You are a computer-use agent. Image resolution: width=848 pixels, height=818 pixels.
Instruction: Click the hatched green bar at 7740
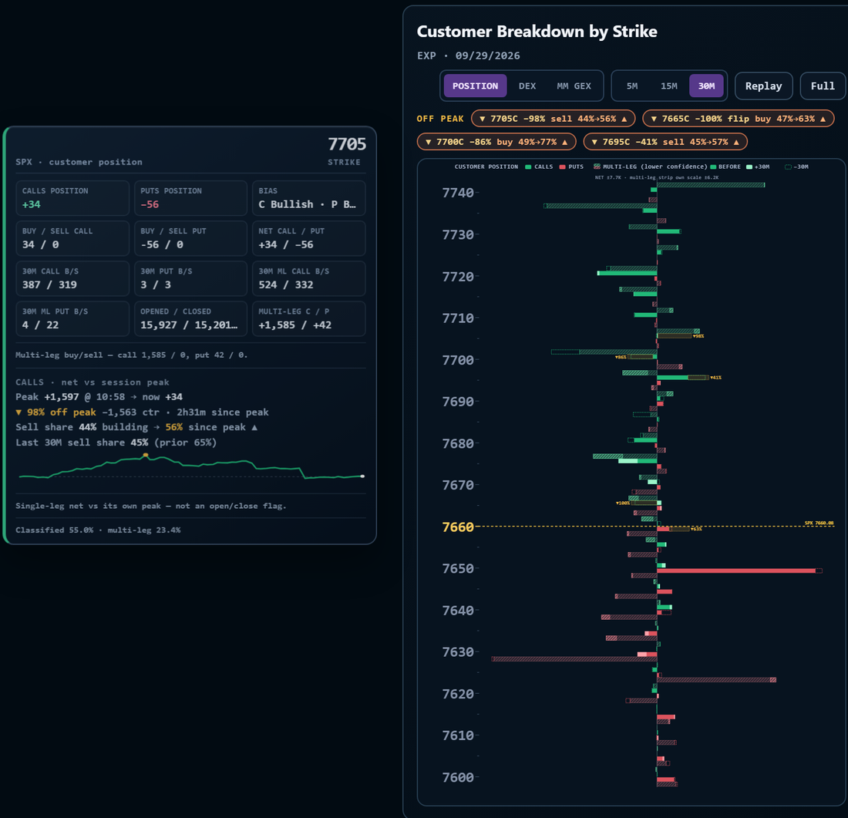click(711, 185)
